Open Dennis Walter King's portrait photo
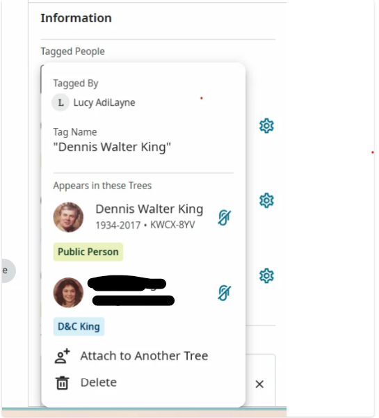This screenshot has height=418, width=379. point(68,217)
